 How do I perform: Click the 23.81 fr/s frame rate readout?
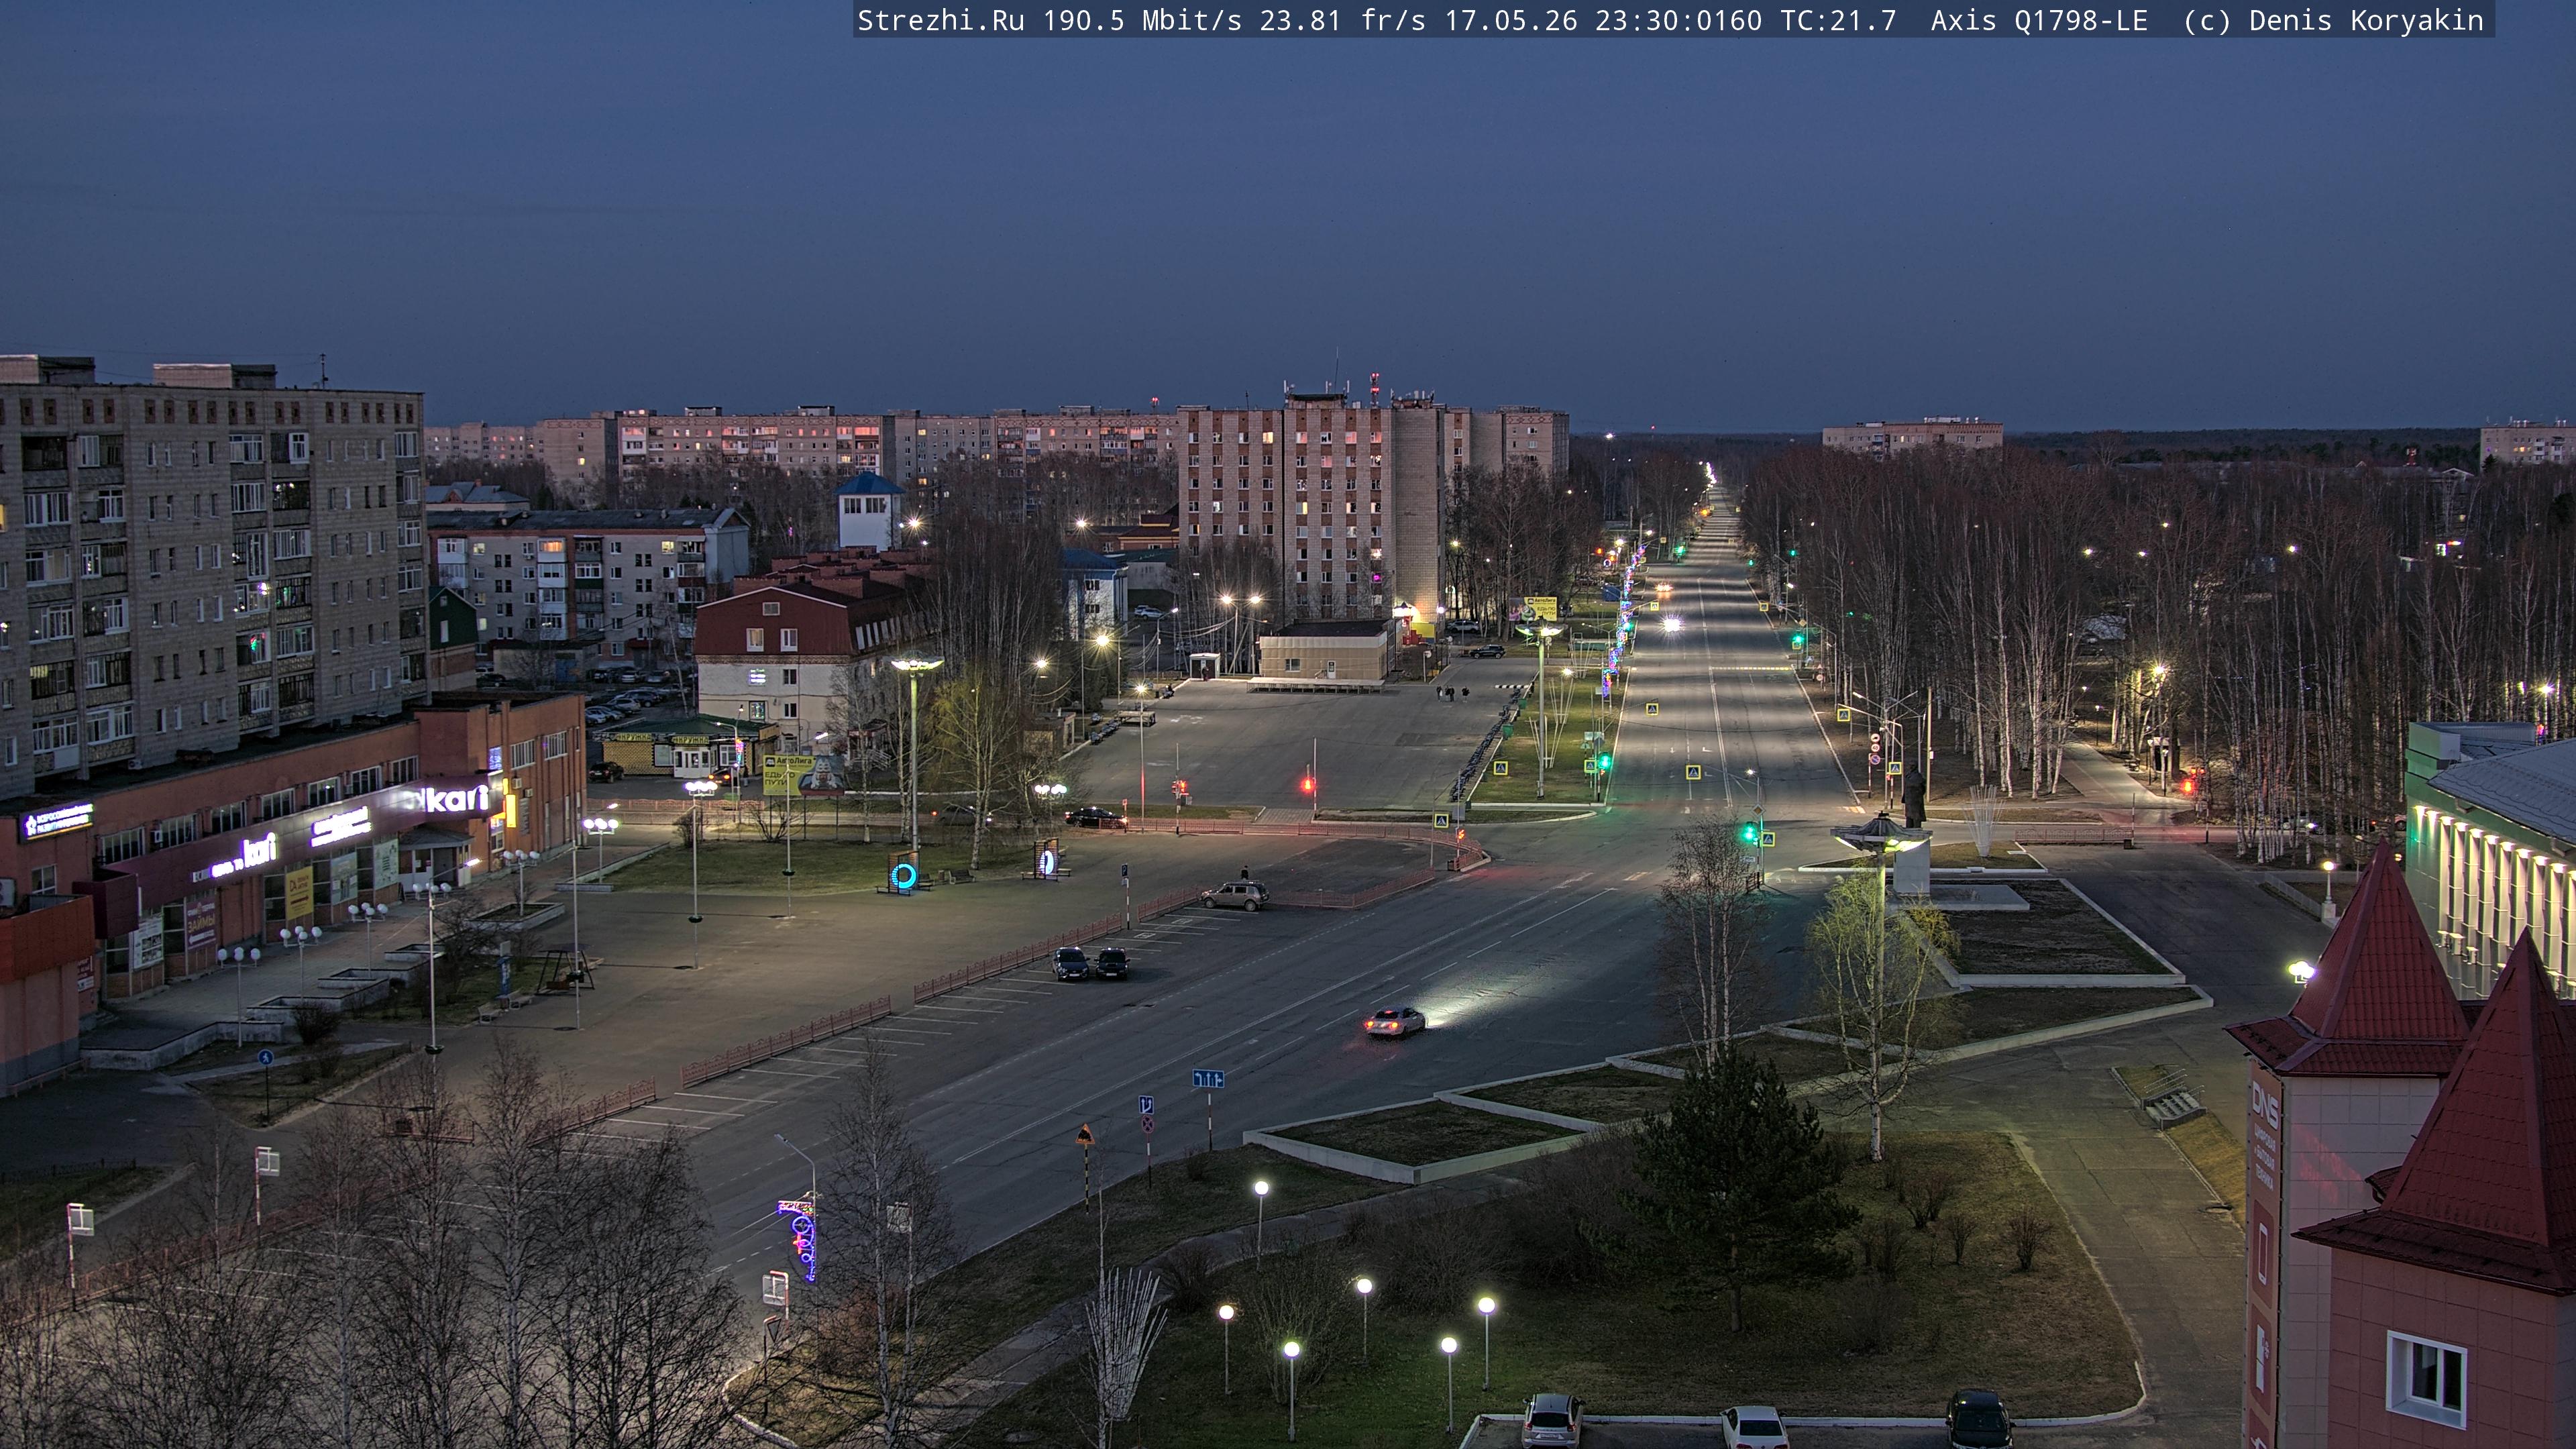tap(1342, 20)
